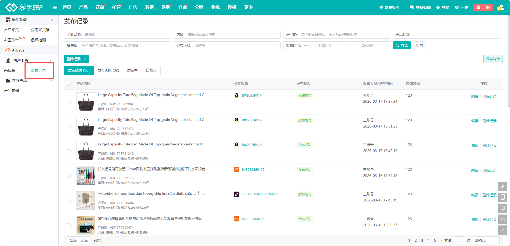Click the 搜索 search button
510x246 pixels.
click(x=402, y=45)
